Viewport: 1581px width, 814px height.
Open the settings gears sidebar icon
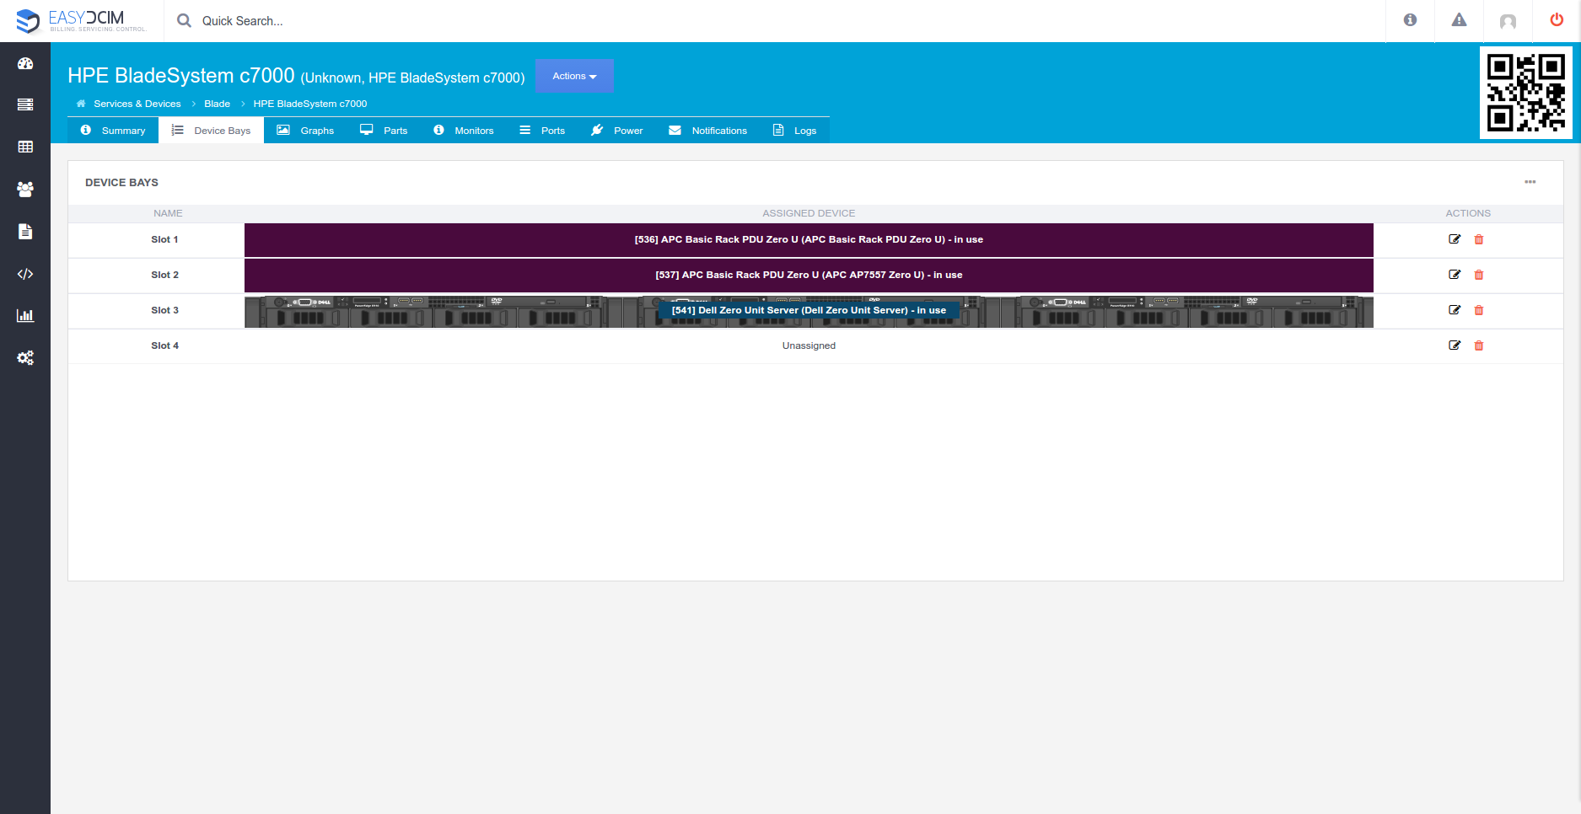tap(25, 358)
